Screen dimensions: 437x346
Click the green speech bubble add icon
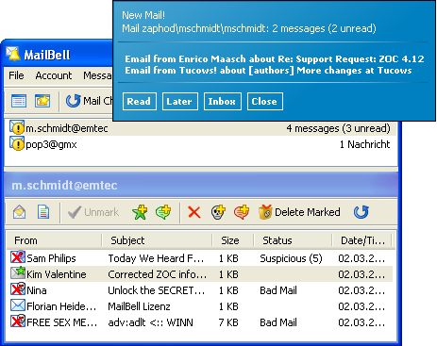click(x=163, y=212)
